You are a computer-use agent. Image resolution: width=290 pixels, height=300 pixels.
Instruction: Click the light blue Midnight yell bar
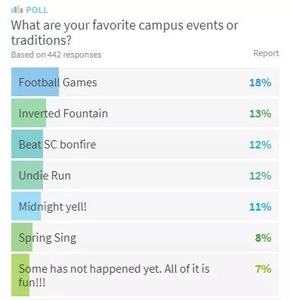point(26,206)
